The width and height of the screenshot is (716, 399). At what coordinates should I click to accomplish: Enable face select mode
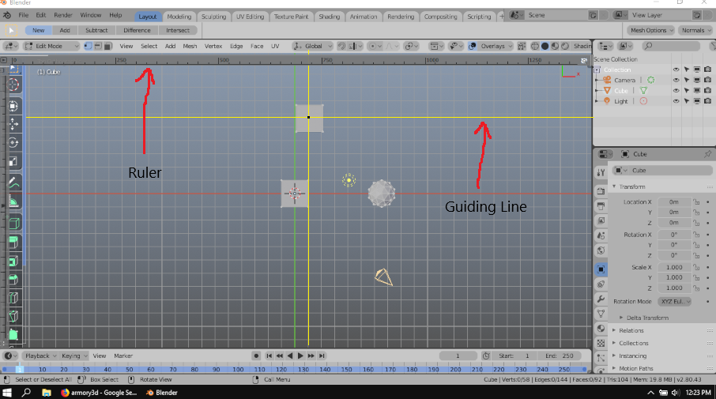[x=108, y=46]
